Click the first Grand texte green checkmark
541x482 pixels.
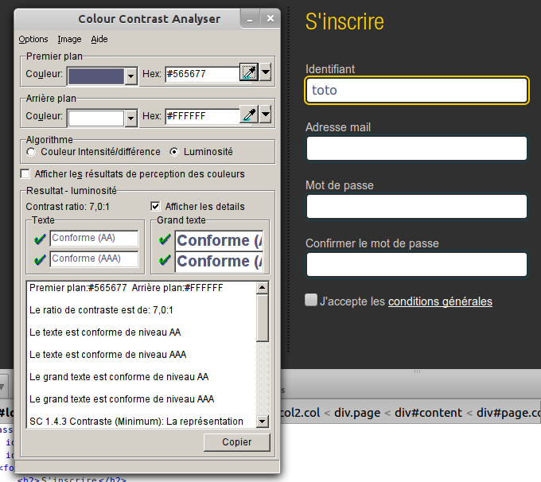(x=165, y=239)
